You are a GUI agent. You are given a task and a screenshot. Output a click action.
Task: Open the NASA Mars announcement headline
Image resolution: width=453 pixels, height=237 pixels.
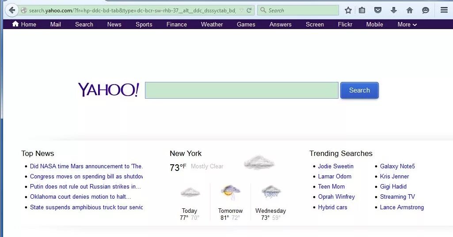tap(86, 166)
